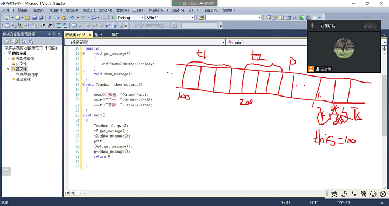Click the Paste clipboard icon
The width and height of the screenshot is (389, 206).
tap(64, 18)
